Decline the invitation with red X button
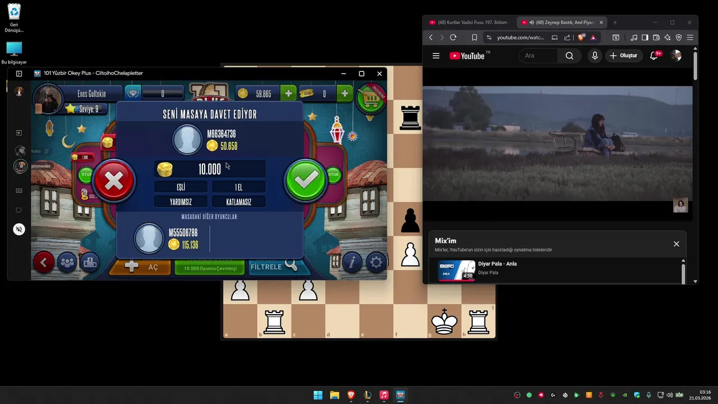The width and height of the screenshot is (718, 404). 114,180
